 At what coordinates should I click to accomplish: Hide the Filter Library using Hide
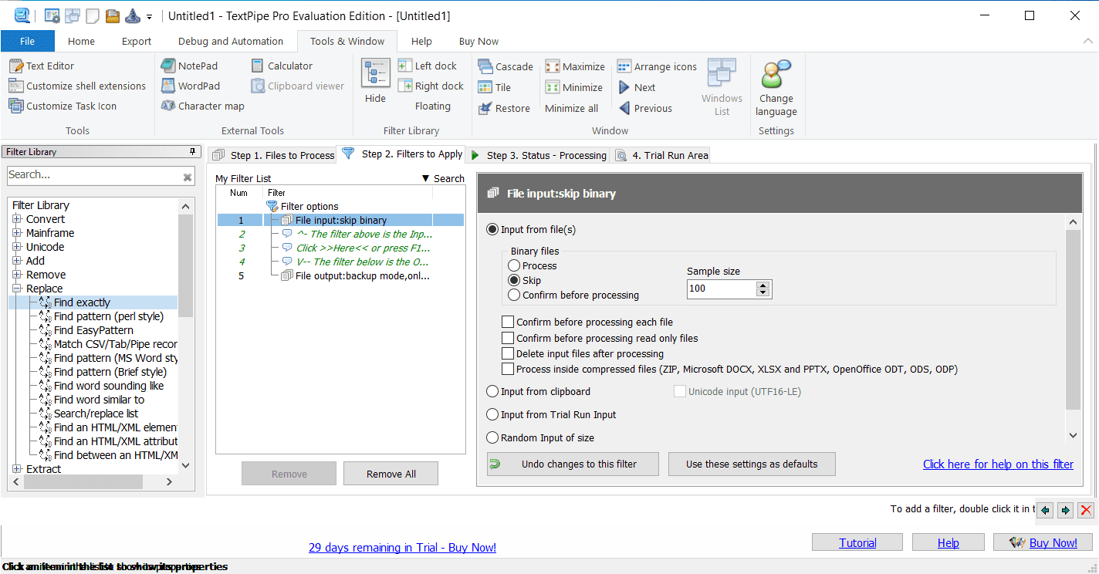[376, 81]
